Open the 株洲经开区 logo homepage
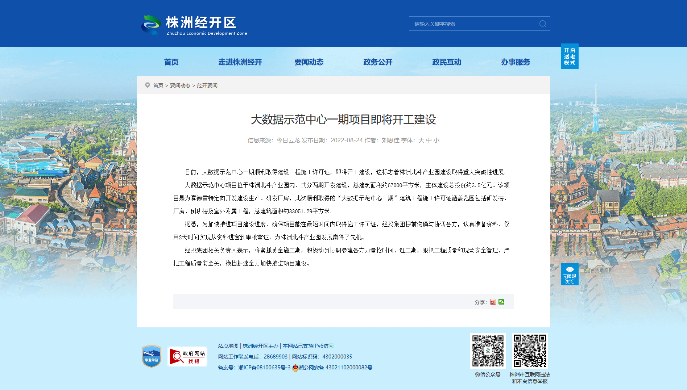 click(194, 25)
